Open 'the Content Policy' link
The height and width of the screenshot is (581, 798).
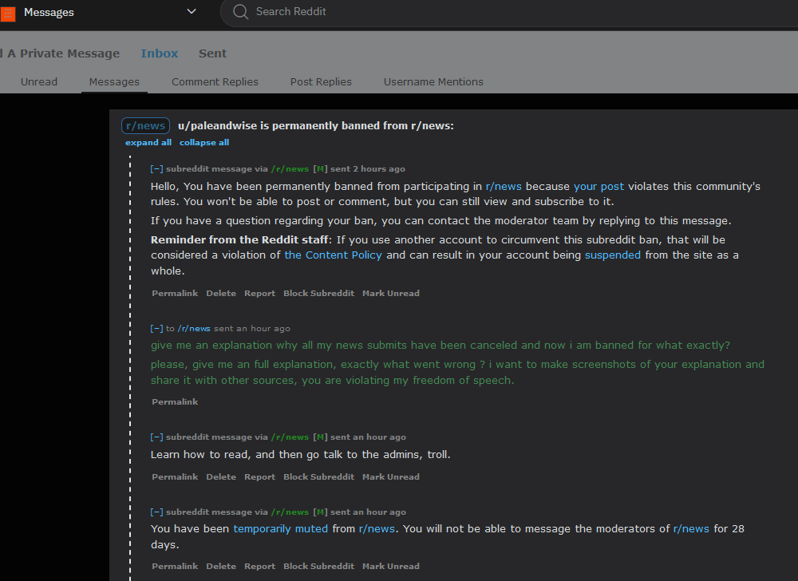[333, 255]
